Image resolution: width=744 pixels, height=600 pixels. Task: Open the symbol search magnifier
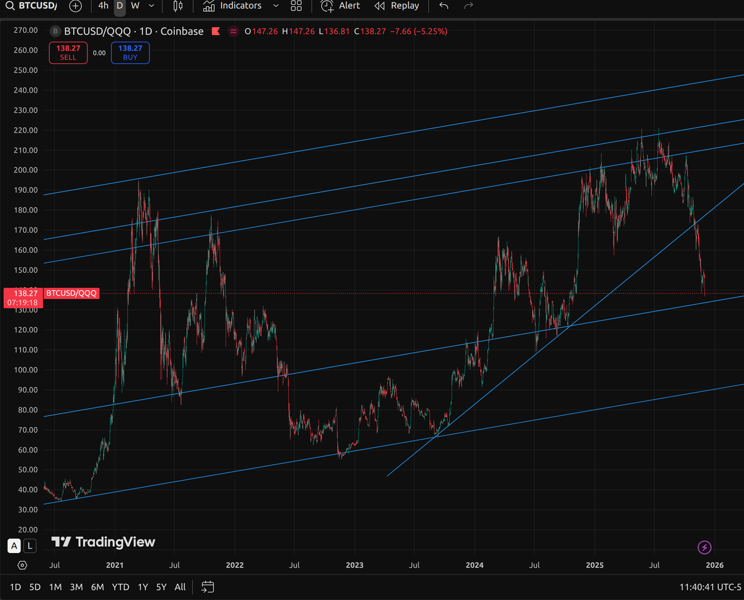pos(9,6)
